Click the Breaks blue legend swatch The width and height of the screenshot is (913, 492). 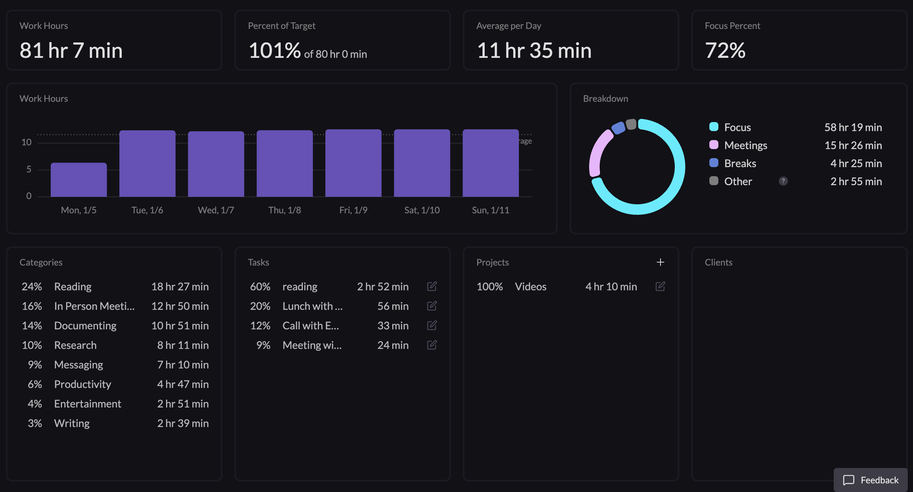[713, 163]
